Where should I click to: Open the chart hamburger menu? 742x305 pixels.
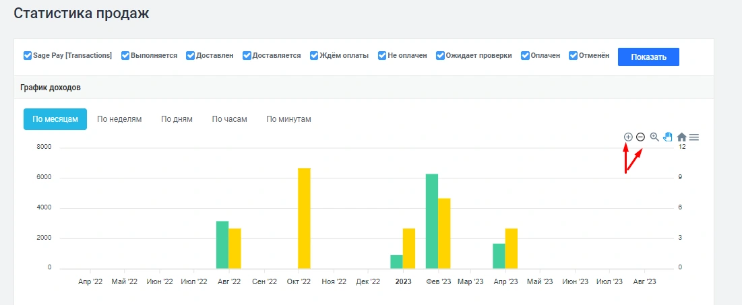coord(694,137)
